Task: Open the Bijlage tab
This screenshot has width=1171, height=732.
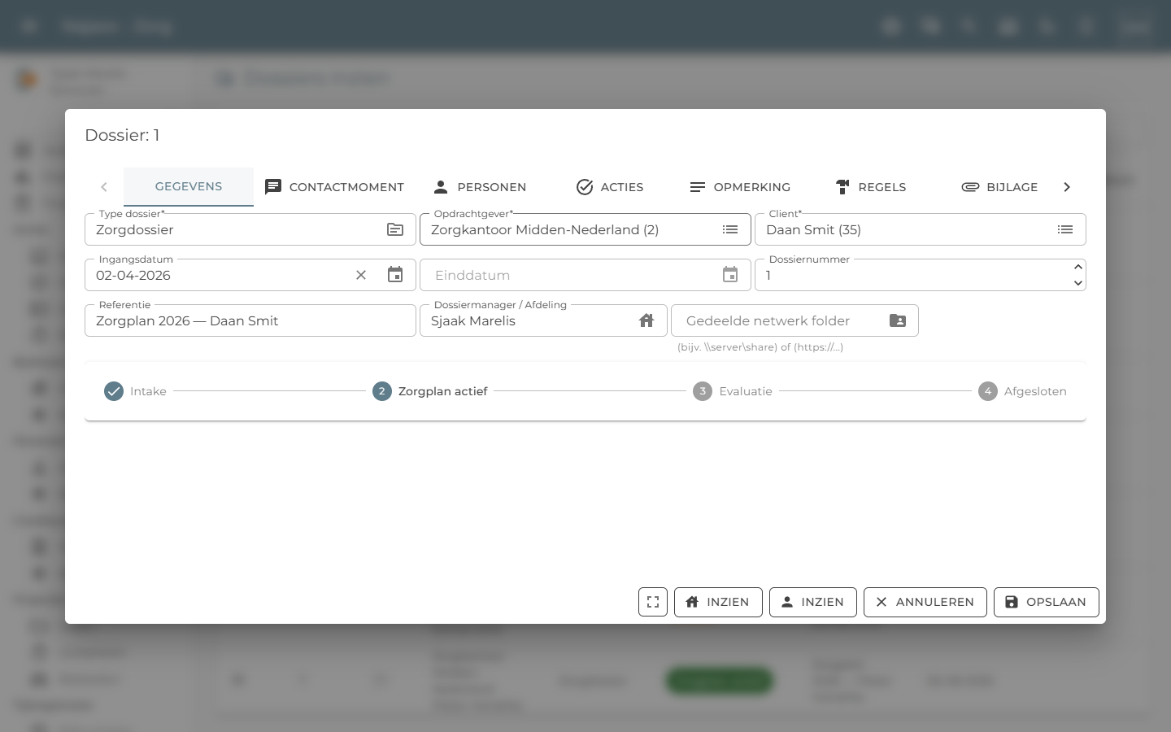Action: (999, 187)
